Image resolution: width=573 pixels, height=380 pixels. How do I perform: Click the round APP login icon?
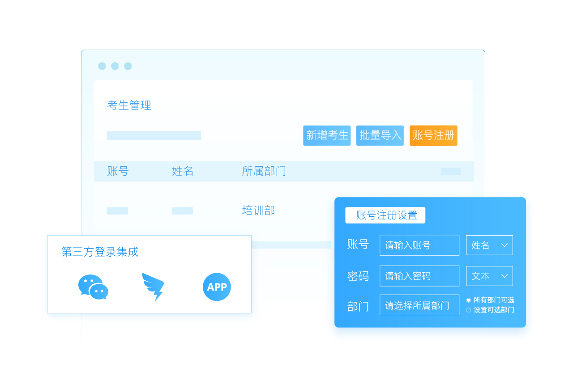point(217,287)
